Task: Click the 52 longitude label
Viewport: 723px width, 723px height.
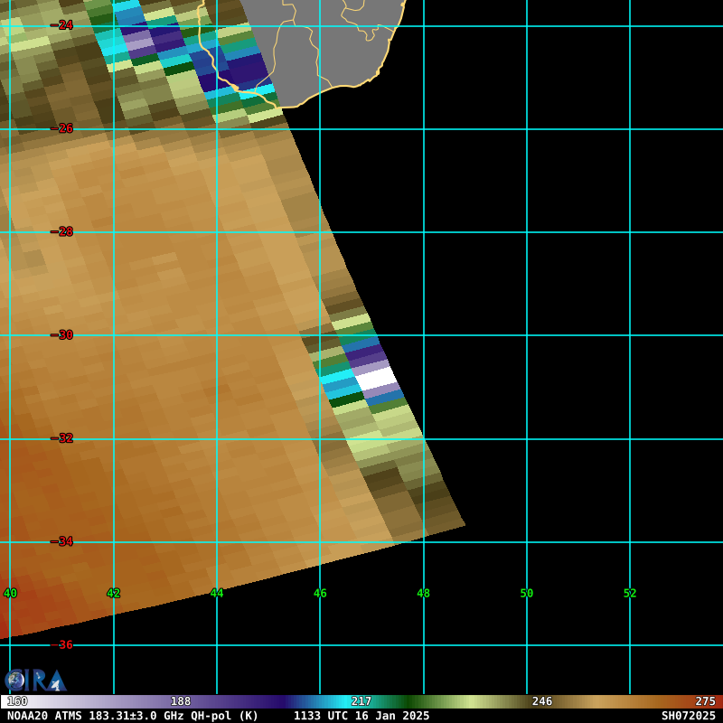Action: (630, 593)
